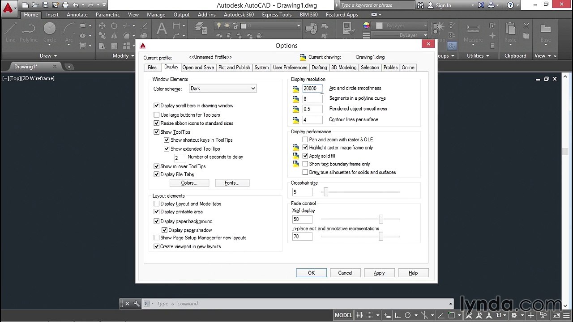Select the Circle tool in Draw panel
Screen dimensions: 573x322
pos(50,32)
